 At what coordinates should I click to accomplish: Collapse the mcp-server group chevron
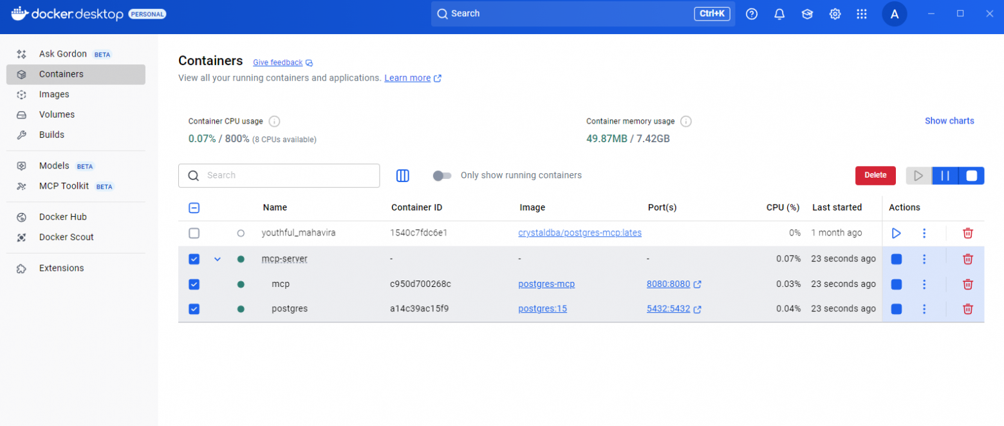click(x=218, y=259)
